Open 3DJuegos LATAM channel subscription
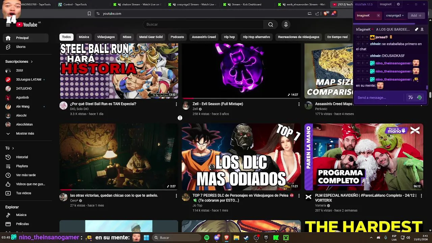 pos(26,79)
